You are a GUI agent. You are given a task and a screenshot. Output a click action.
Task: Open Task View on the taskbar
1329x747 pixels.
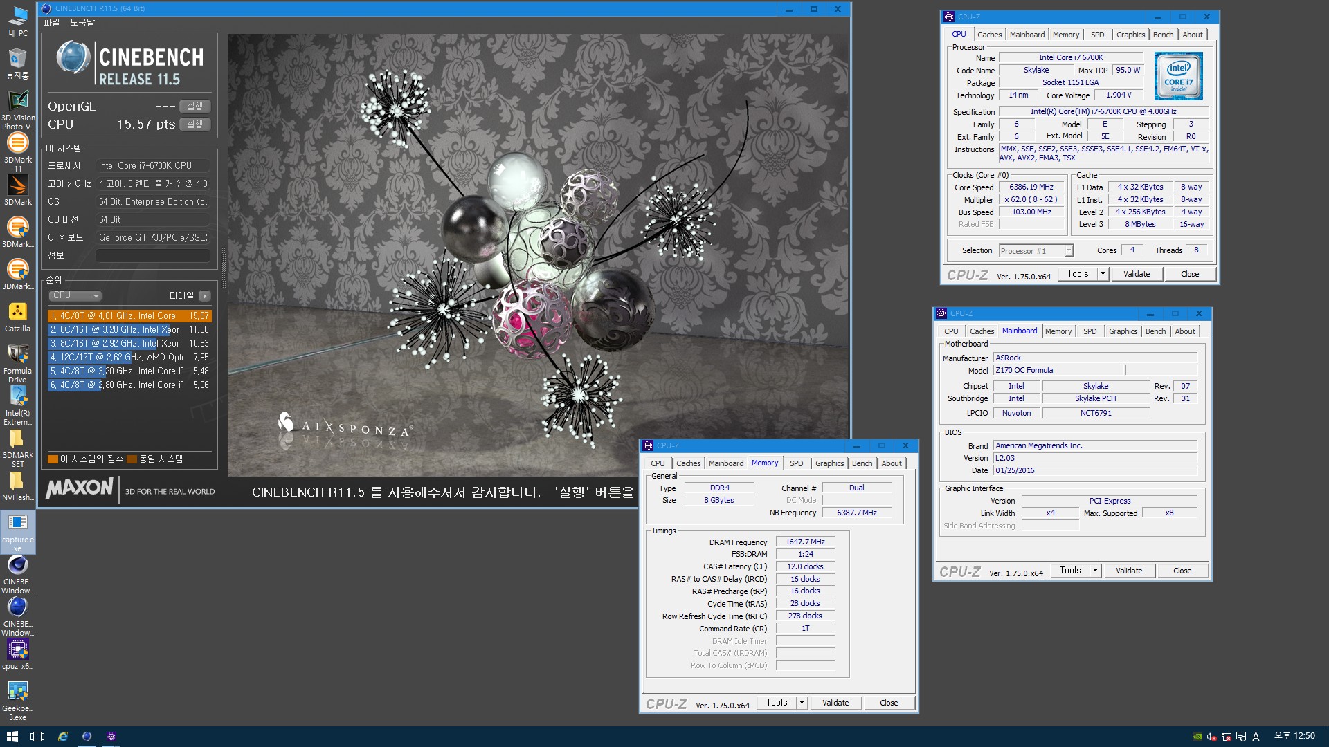37,737
